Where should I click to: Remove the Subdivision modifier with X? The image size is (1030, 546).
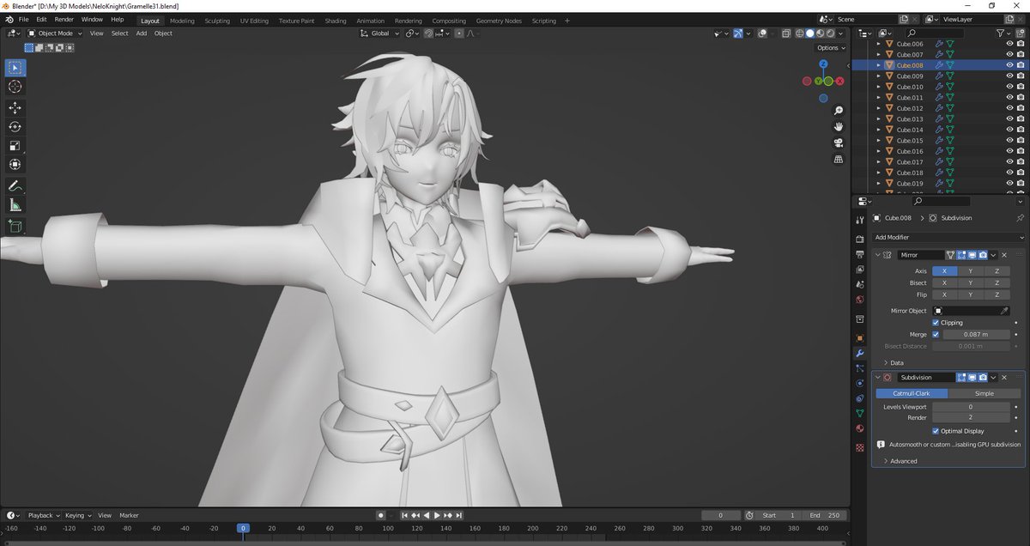click(1003, 378)
